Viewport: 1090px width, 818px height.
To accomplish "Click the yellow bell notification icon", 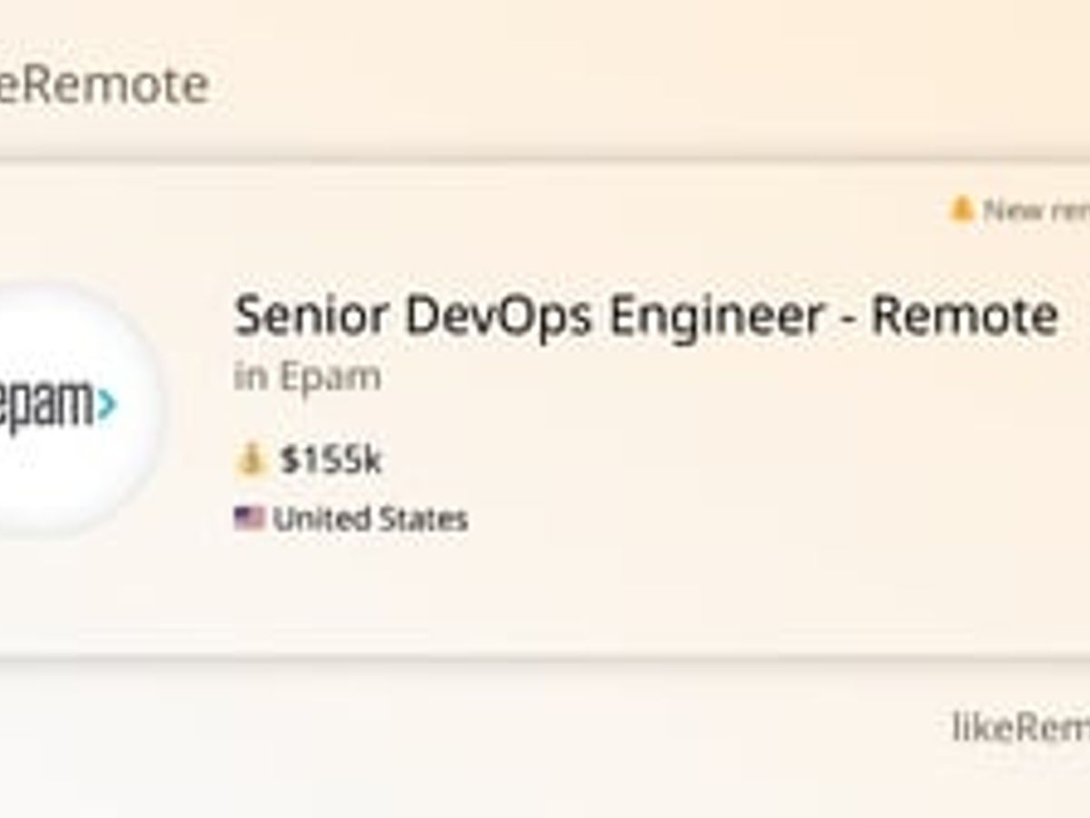I will pyautogui.click(x=961, y=209).
